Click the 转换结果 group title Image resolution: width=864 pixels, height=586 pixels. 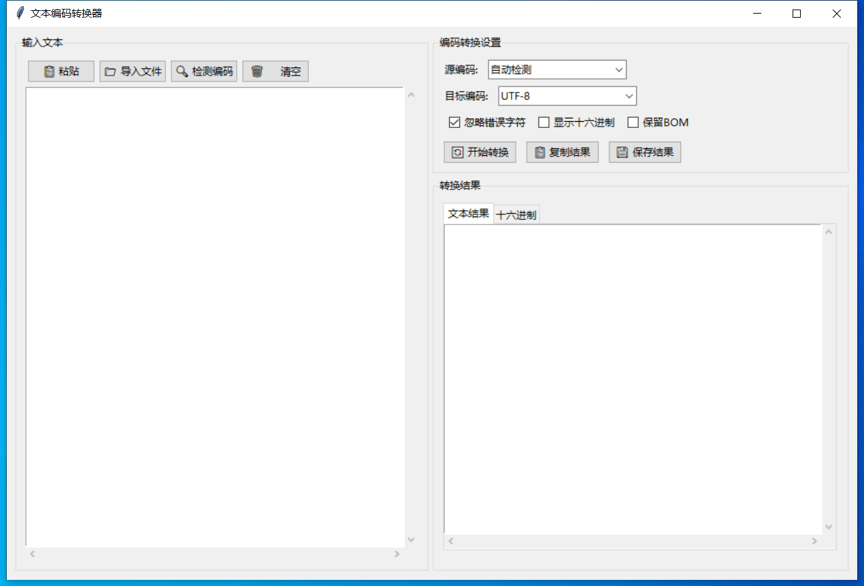pyautogui.click(x=460, y=185)
